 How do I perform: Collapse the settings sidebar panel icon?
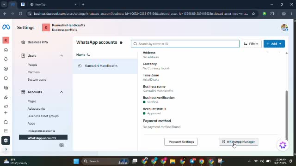(x=62, y=145)
